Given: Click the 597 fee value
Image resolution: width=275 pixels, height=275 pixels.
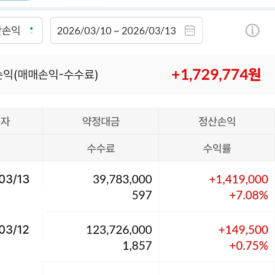Looking at the screenshot, I should 142,195.
